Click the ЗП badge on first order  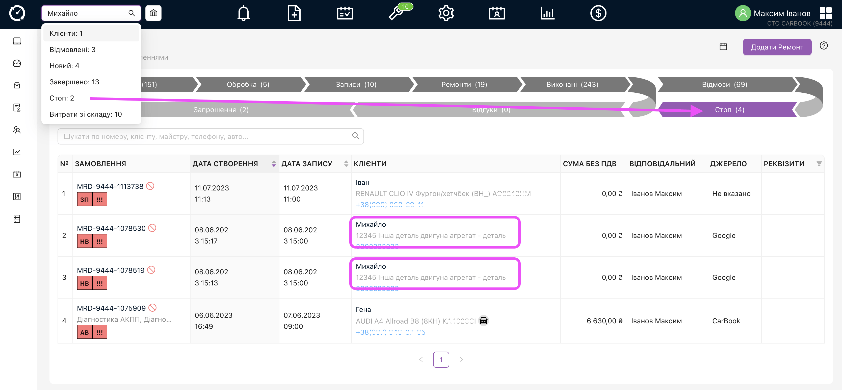[84, 199]
